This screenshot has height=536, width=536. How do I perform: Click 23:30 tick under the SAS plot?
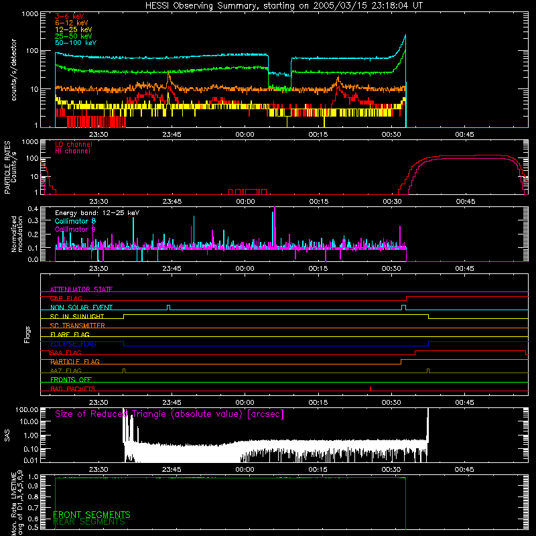(x=98, y=470)
